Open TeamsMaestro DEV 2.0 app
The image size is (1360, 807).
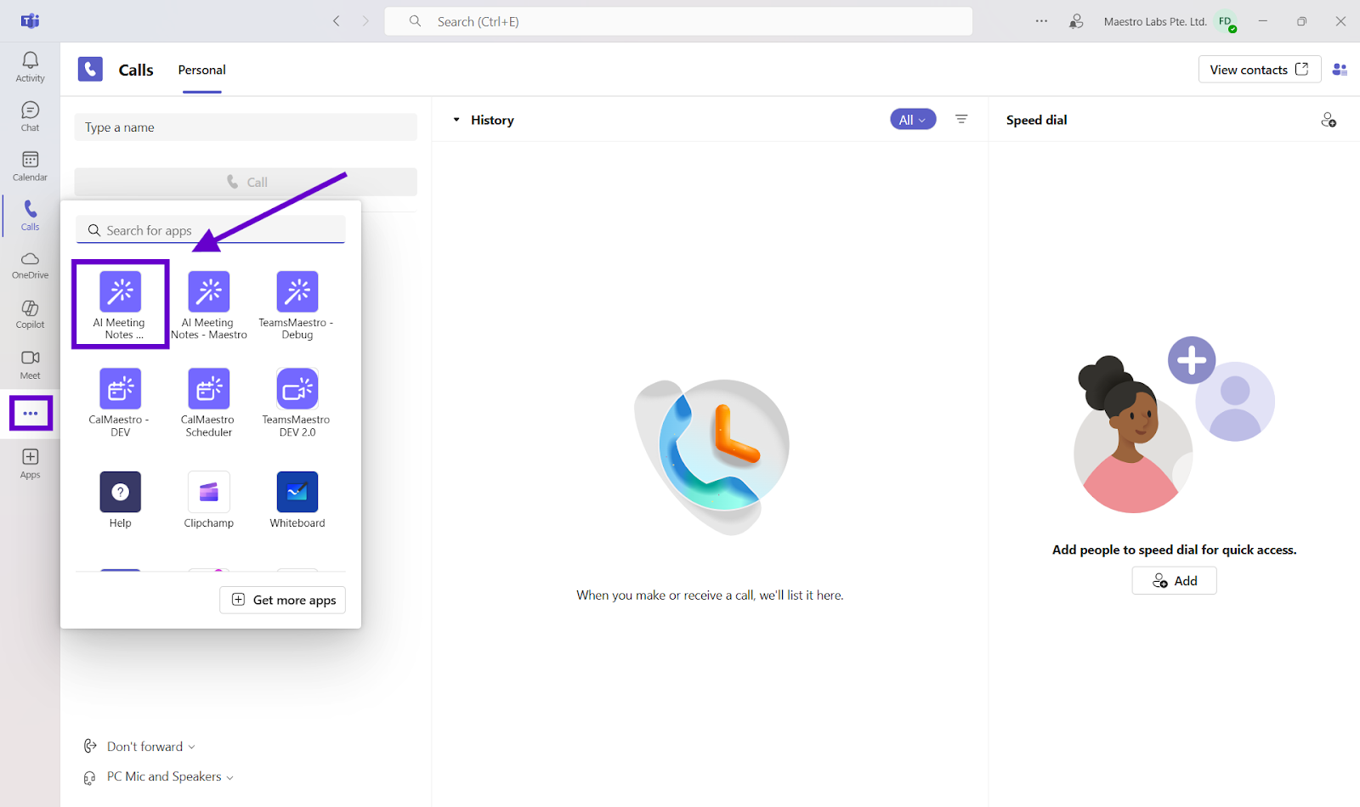click(297, 403)
